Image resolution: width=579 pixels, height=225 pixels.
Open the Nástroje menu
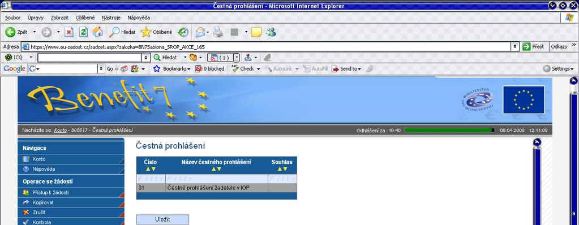pyautogui.click(x=111, y=18)
